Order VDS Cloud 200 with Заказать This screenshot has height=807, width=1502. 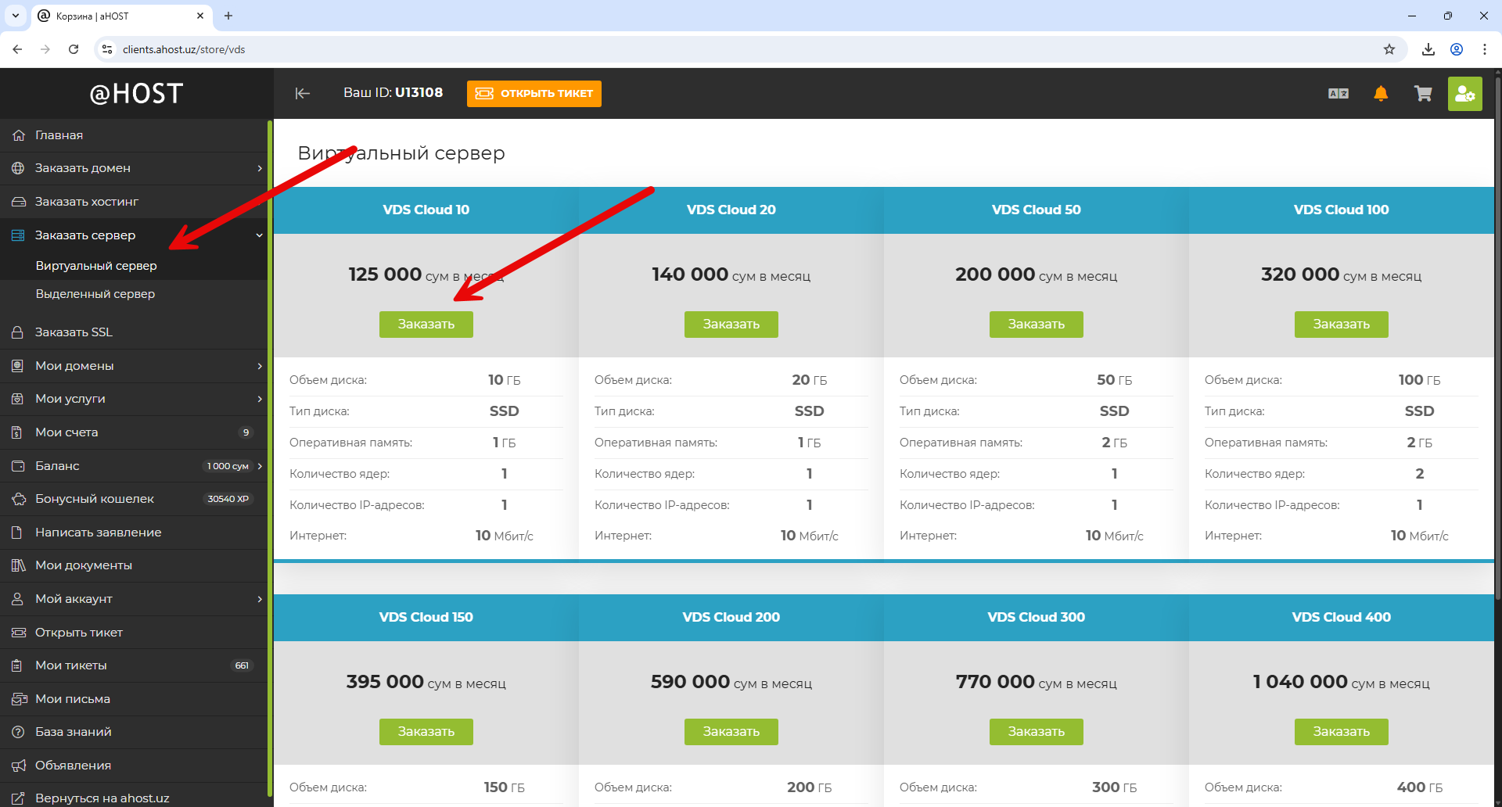(x=731, y=732)
